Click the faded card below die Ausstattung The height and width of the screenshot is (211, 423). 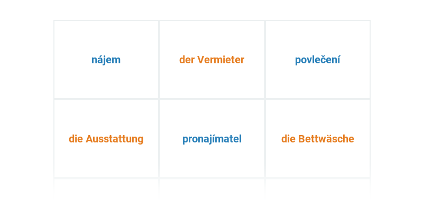coord(106,187)
